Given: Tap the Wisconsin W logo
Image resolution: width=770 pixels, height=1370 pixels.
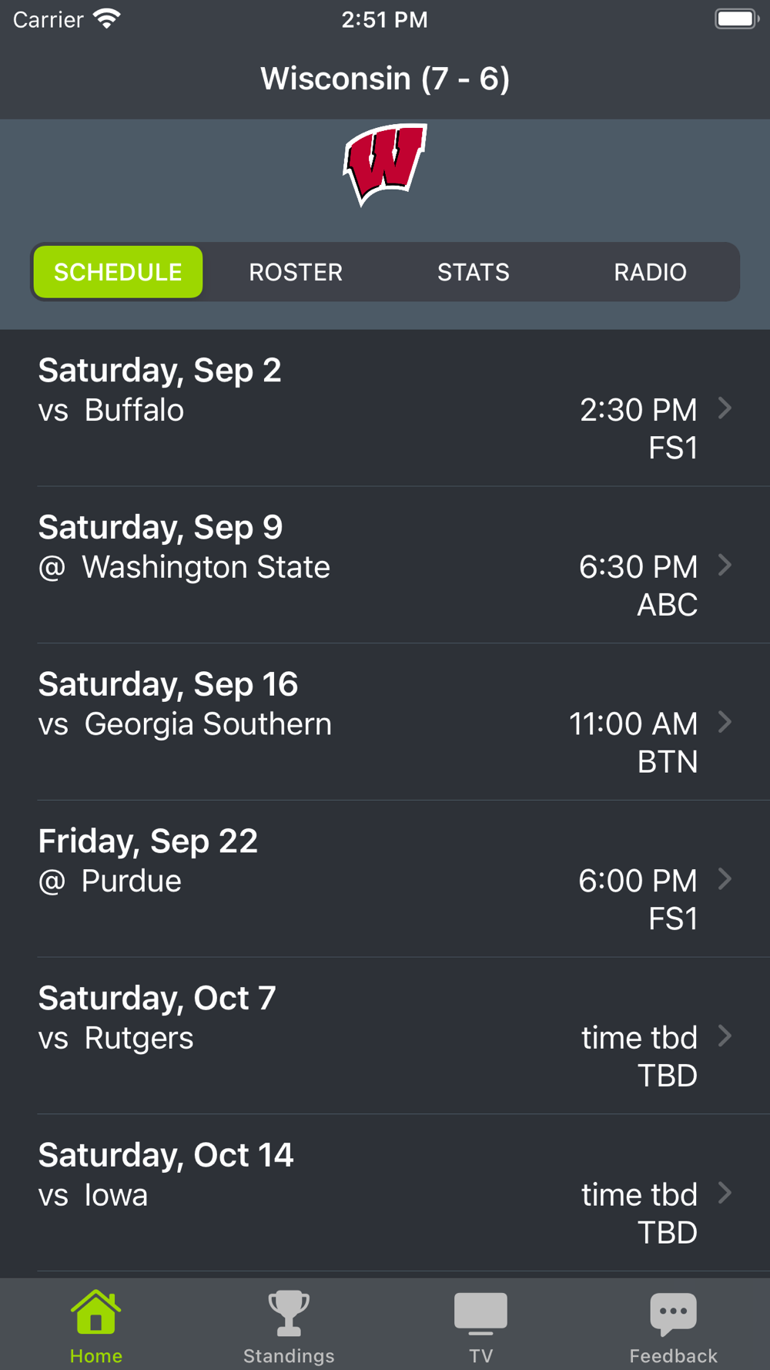Looking at the screenshot, I should point(385,165).
